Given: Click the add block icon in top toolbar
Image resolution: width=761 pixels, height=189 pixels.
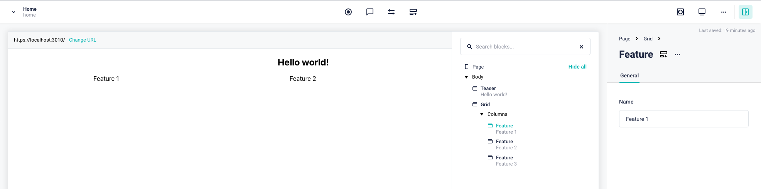Looking at the screenshot, I should coord(413,12).
